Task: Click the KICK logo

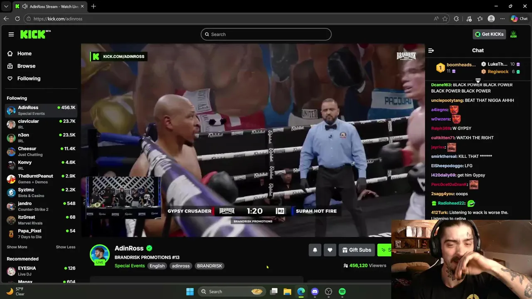Action: [x=35, y=34]
